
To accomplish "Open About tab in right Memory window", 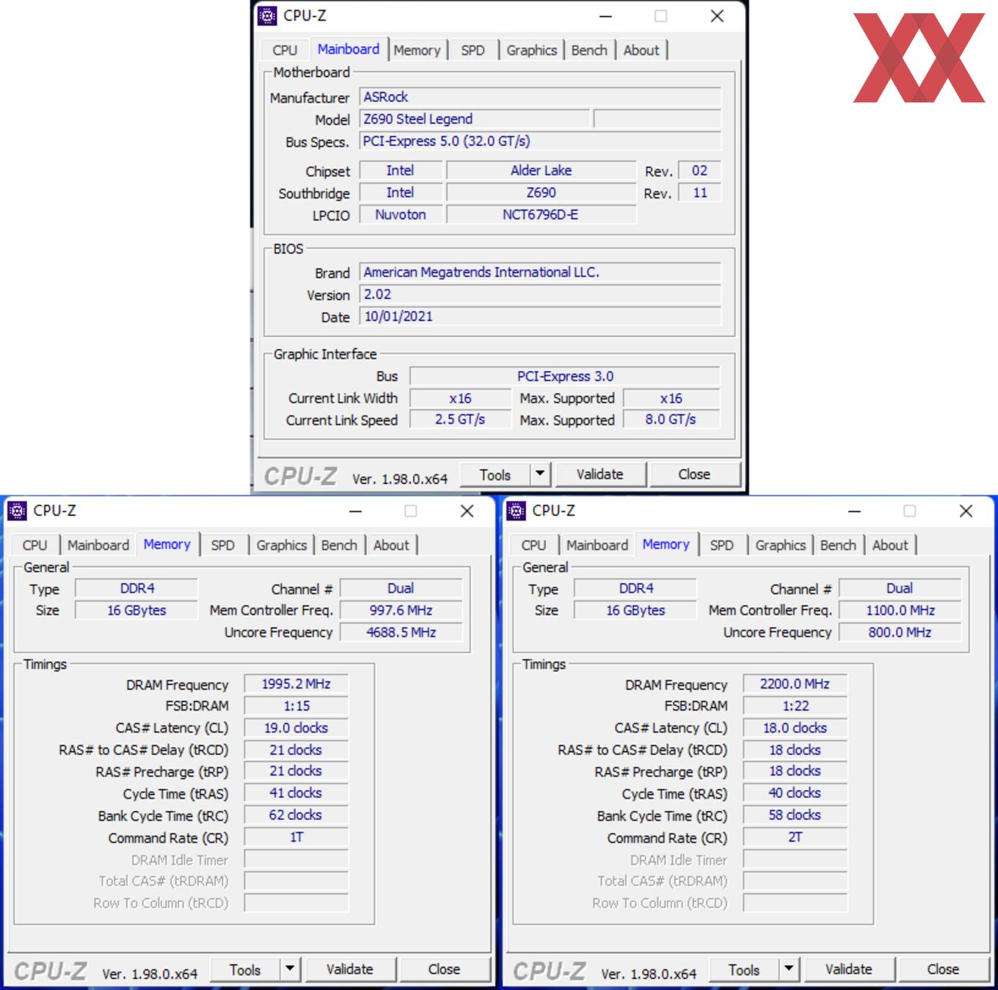I will (890, 545).
